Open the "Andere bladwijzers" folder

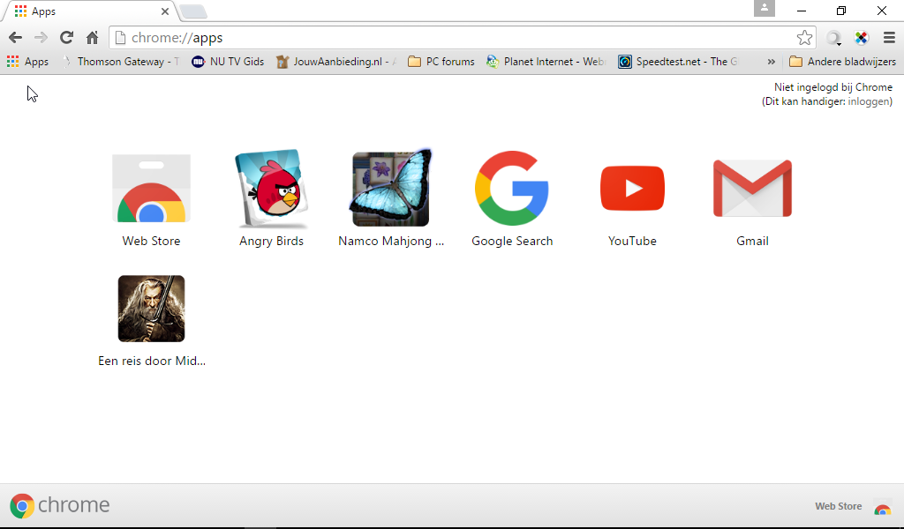841,62
